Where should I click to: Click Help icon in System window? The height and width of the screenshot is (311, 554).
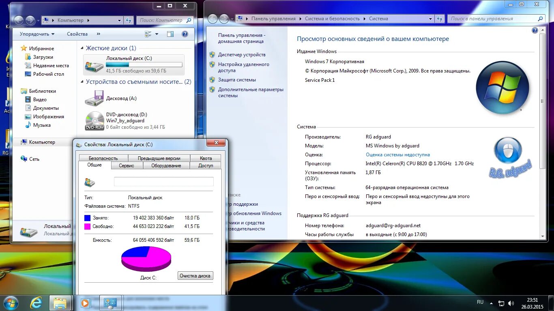tap(535, 30)
